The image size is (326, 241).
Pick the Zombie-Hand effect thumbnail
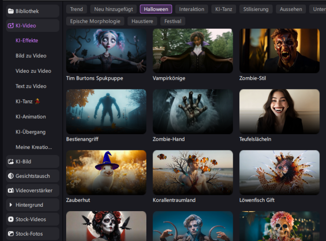[x=193, y=112]
